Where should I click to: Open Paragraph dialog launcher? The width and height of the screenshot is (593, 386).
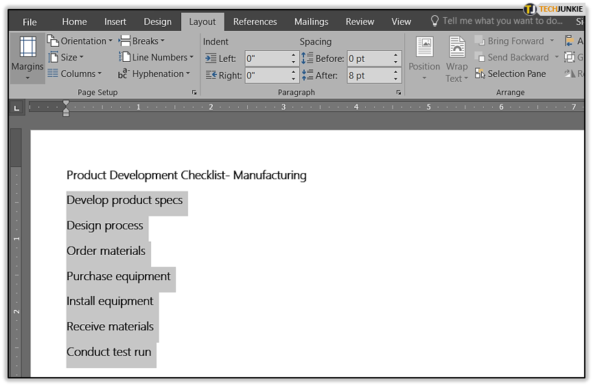pyautogui.click(x=398, y=92)
